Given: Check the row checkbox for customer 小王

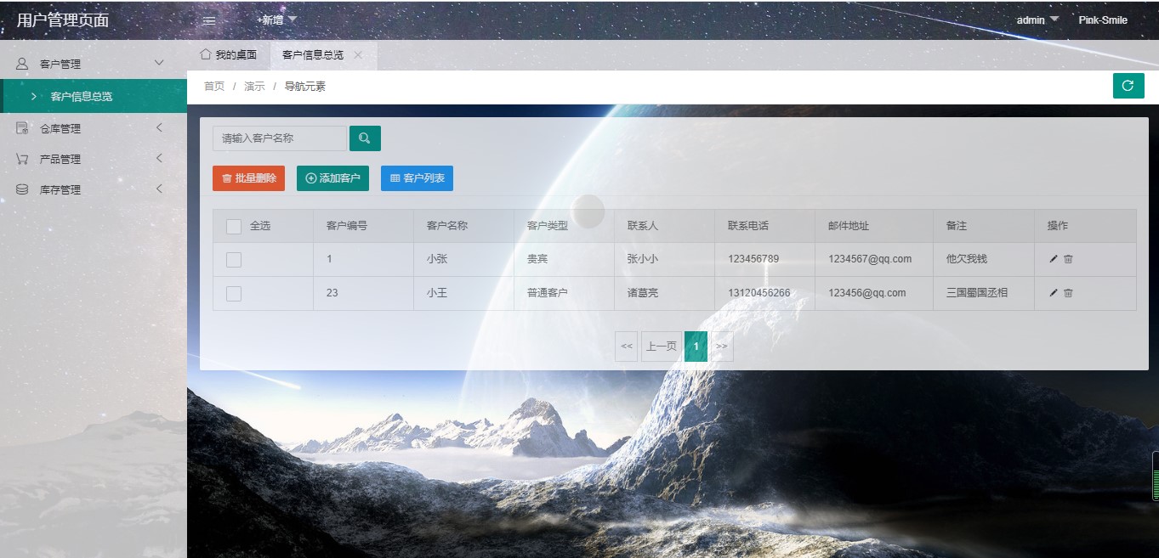Looking at the screenshot, I should pyautogui.click(x=234, y=294).
